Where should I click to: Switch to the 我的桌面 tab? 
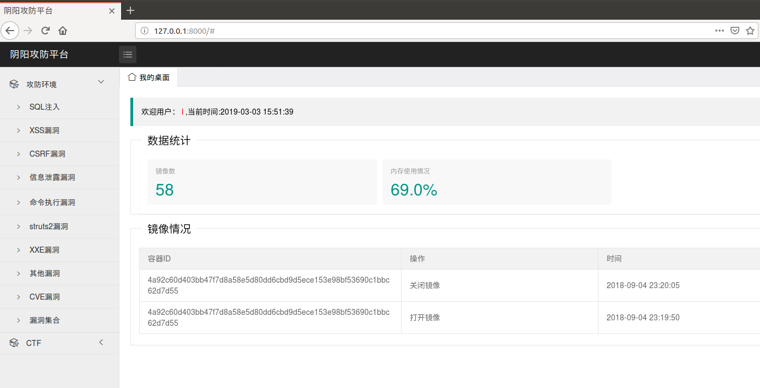[x=149, y=77]
